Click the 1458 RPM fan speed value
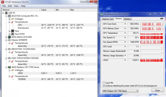Viewport: 166px width, 97px height. click(134, 42)
